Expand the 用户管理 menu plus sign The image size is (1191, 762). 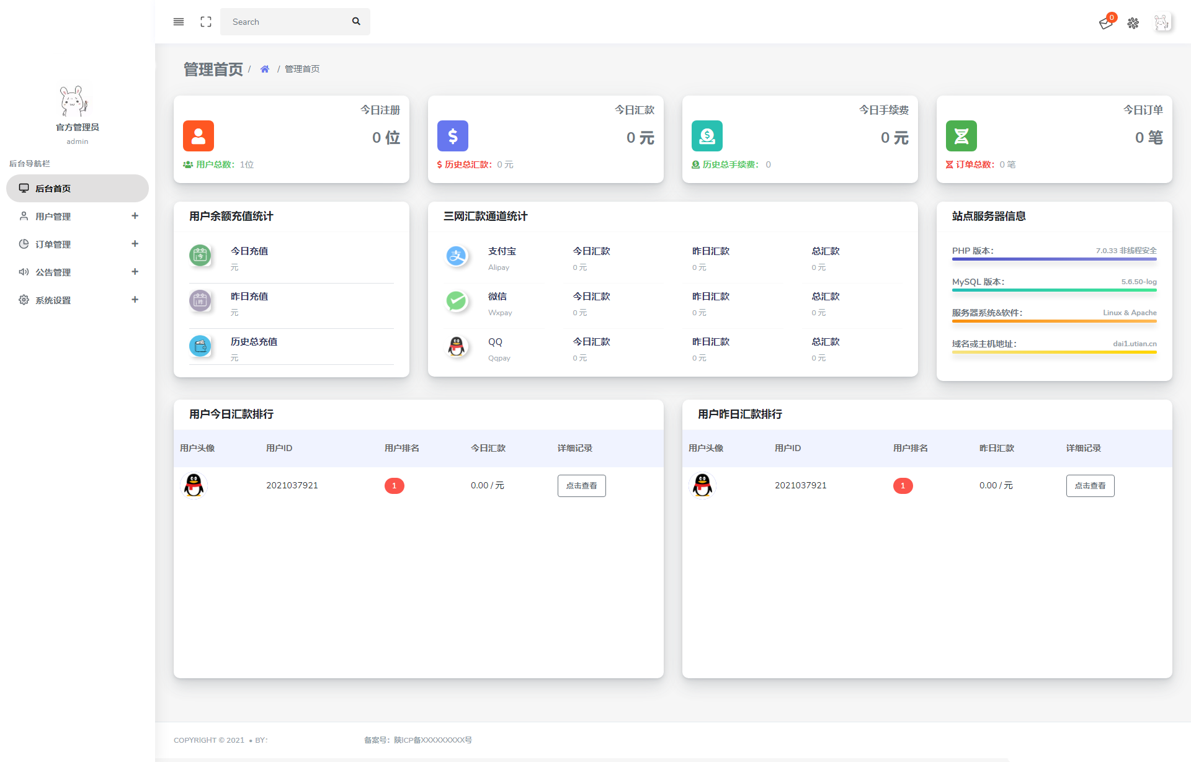pos(135,216)
